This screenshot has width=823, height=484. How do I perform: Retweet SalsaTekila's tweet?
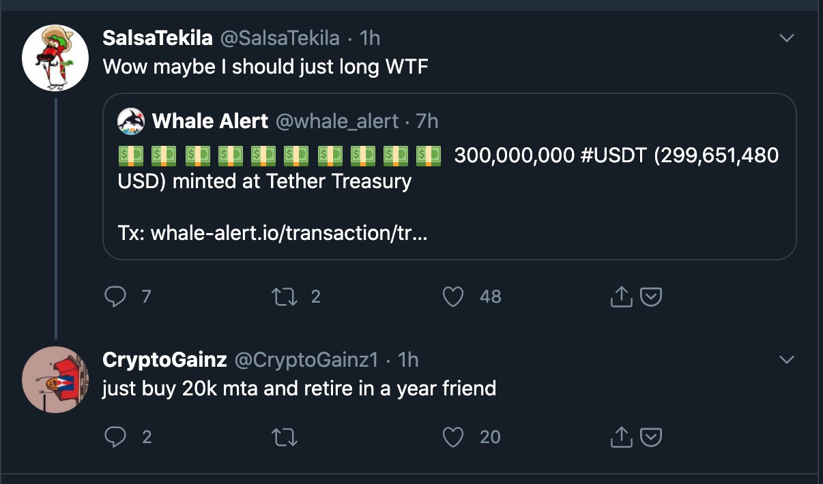click(x=283, y=297)
